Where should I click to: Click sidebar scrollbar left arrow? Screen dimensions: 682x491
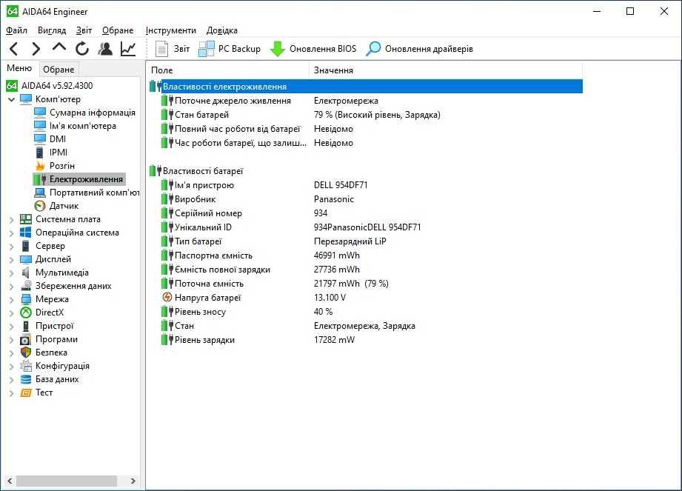pyautogui.click(x=10, y=481)
